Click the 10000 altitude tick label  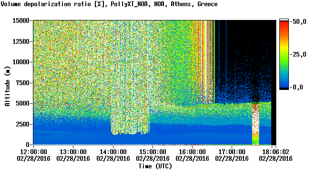21,62
